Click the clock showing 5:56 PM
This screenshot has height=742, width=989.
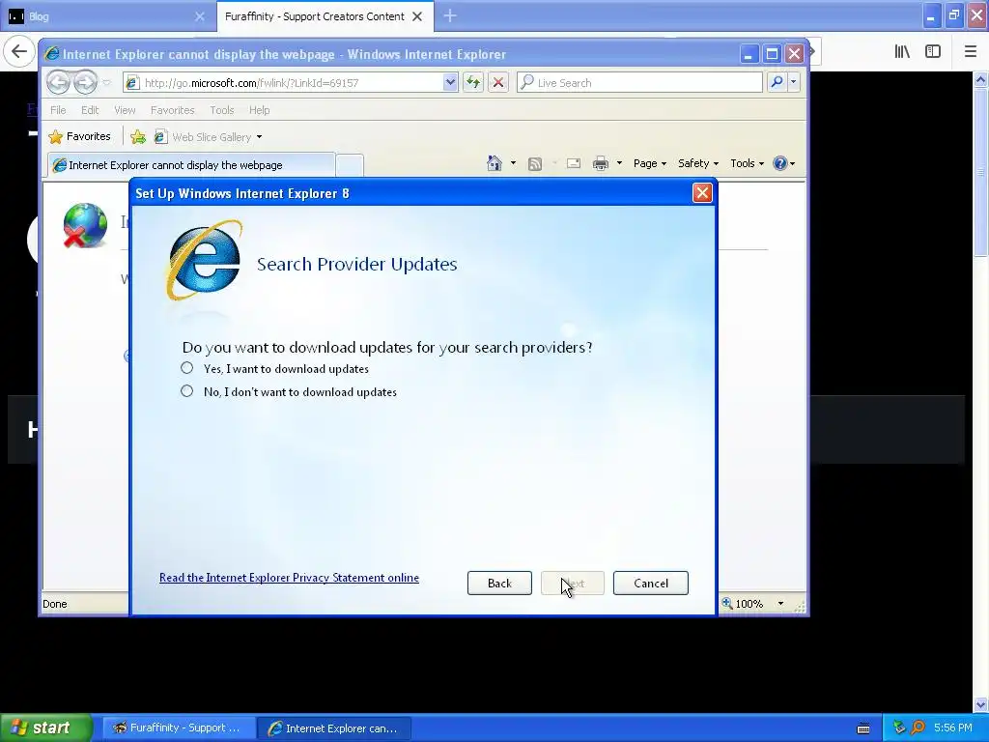(x=952, y=728)
